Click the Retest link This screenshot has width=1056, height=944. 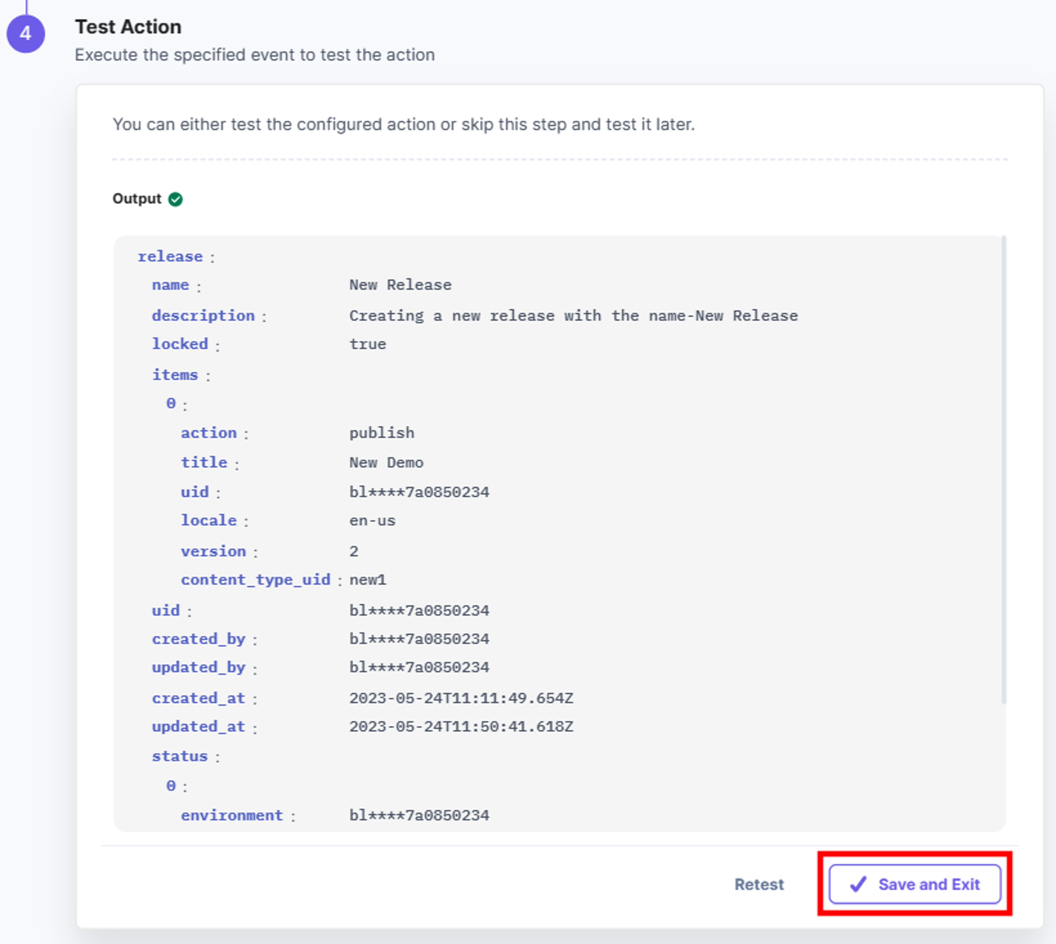(x=759, y=884)
